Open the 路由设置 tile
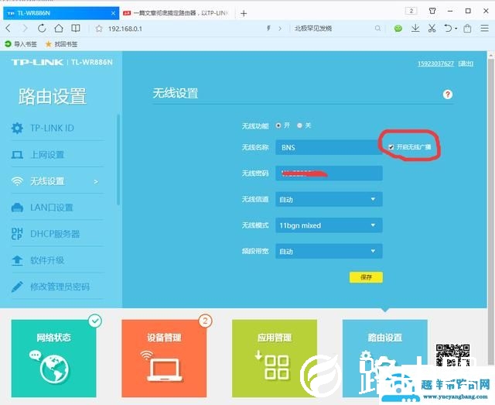The height and width of the screenshot is (405, 495). point(385,359)
